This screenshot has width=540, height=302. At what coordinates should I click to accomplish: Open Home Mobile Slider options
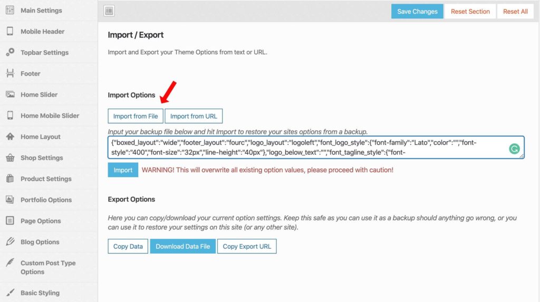pyautogui.click(x=49, y=115)
